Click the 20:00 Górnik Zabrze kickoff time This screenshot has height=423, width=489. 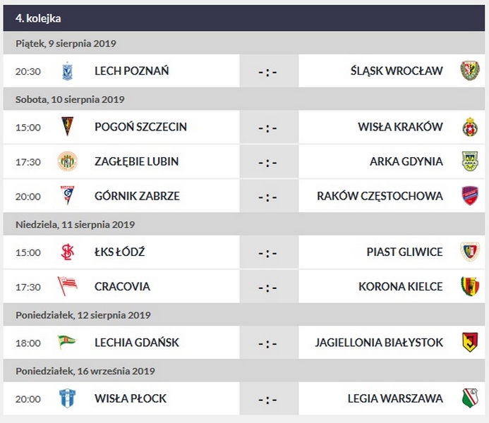coord(28,196)
